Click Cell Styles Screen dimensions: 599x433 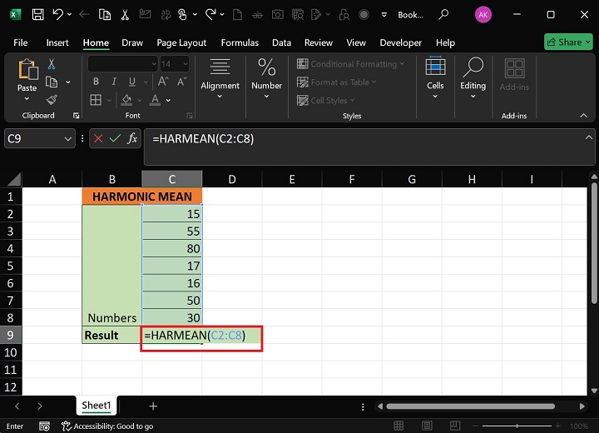326,101
